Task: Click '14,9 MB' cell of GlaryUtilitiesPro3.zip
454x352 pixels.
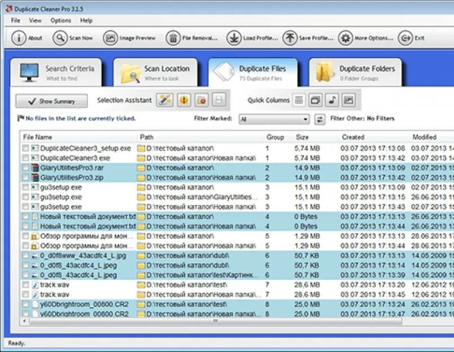Action: (x=307, y=177)
